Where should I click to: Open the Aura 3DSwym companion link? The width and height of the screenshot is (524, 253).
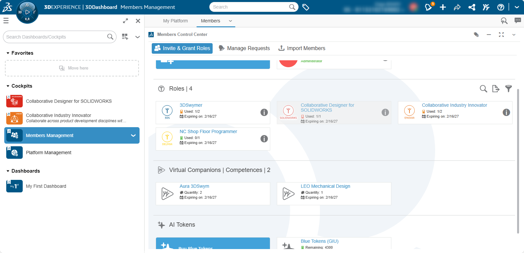(x=194, y=186)
